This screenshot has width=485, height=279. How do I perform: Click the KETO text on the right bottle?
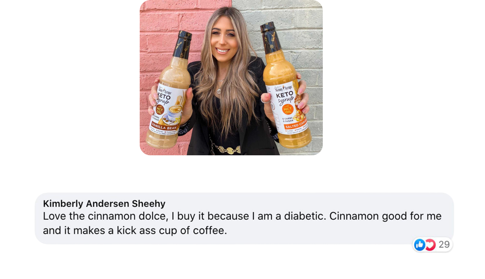[284, 95]
